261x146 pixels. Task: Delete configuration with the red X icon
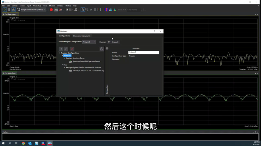click(x=72, y=49)
